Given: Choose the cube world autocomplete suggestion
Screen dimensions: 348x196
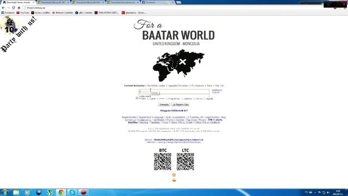Looking at the screenshot, I should [145, 96].
